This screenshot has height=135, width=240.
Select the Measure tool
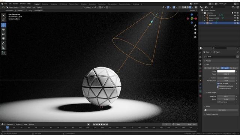point(3,48)
